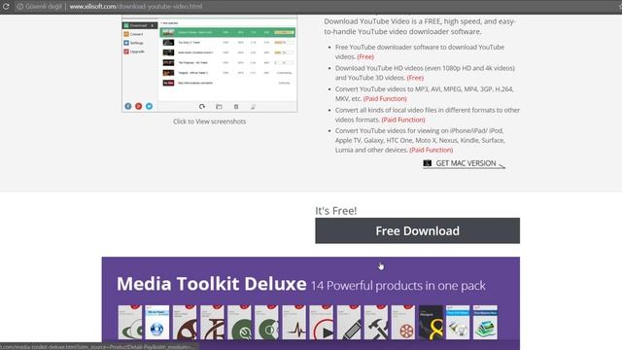Open the first green disc product box
The width and height of the screenshot is (622, 350).
129,322
